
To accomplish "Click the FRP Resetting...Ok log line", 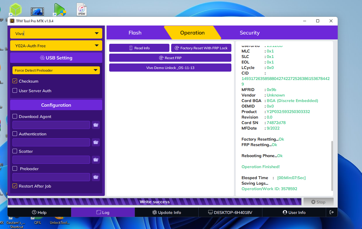I will [259, 145].
